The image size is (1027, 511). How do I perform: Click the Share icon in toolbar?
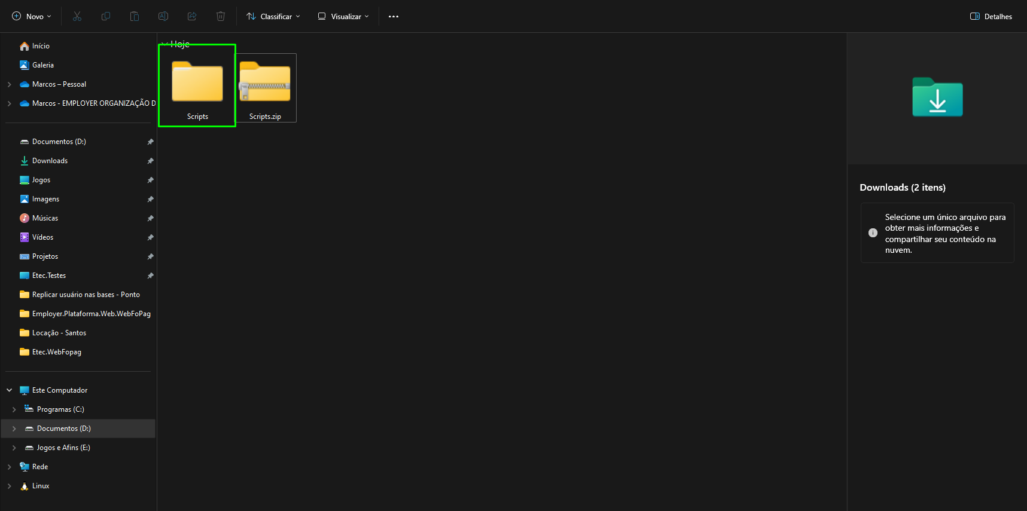[192, 16]
